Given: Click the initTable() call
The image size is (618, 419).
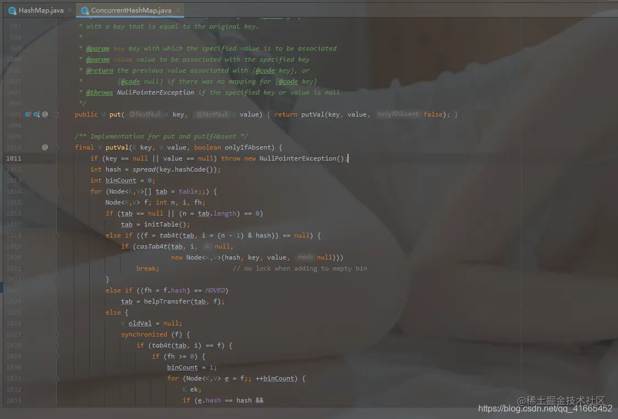Looking at the screenshot, I should 165,224.
